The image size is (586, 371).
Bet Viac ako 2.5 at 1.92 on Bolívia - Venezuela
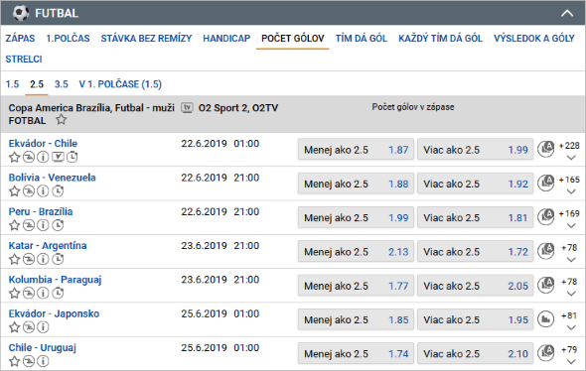(475, 184)
